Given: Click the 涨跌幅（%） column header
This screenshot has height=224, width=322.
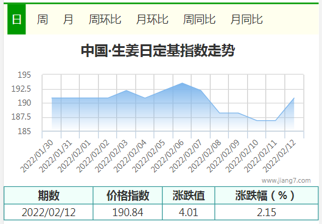Looking at the screenshot, I should coord(267,195).
